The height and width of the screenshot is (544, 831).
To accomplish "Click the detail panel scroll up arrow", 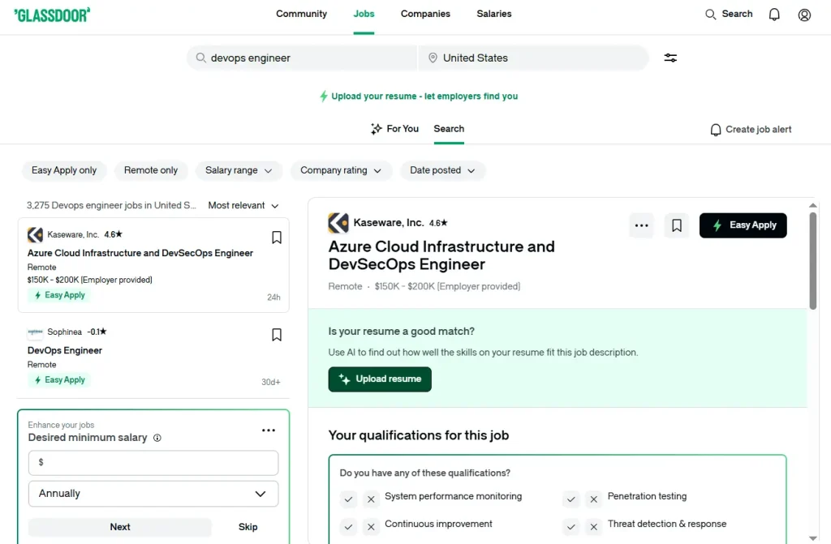I will (813, 206).
